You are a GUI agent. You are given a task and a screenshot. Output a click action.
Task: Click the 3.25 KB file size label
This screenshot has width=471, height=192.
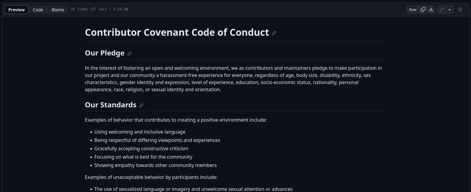point(120,9)
